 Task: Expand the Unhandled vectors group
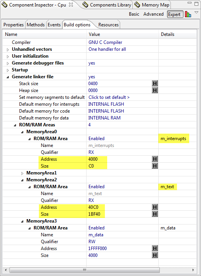point(8,50)
